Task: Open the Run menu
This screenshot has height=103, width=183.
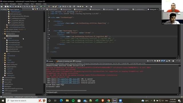Action: (32, 4)
